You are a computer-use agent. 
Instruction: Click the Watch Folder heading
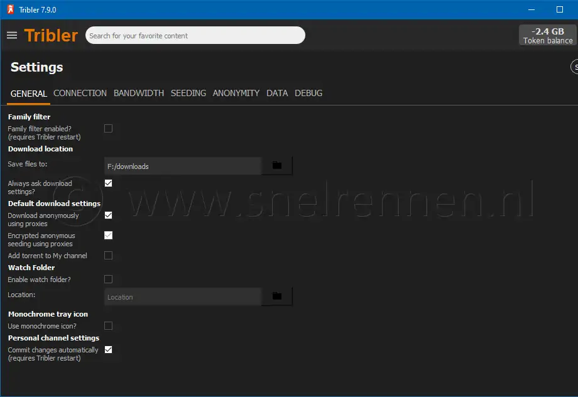click(31, 268)
